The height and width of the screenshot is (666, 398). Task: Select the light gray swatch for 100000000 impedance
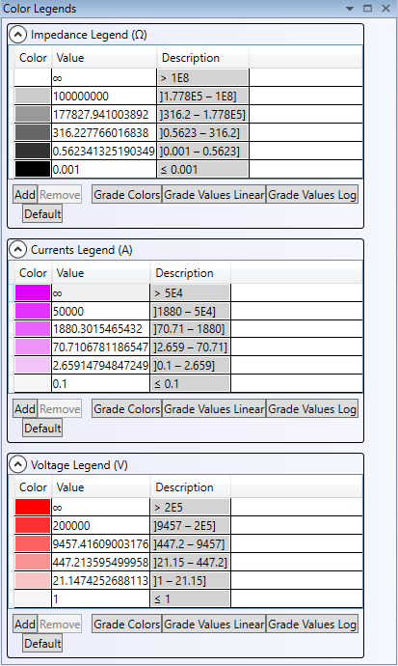click(33, 96)
